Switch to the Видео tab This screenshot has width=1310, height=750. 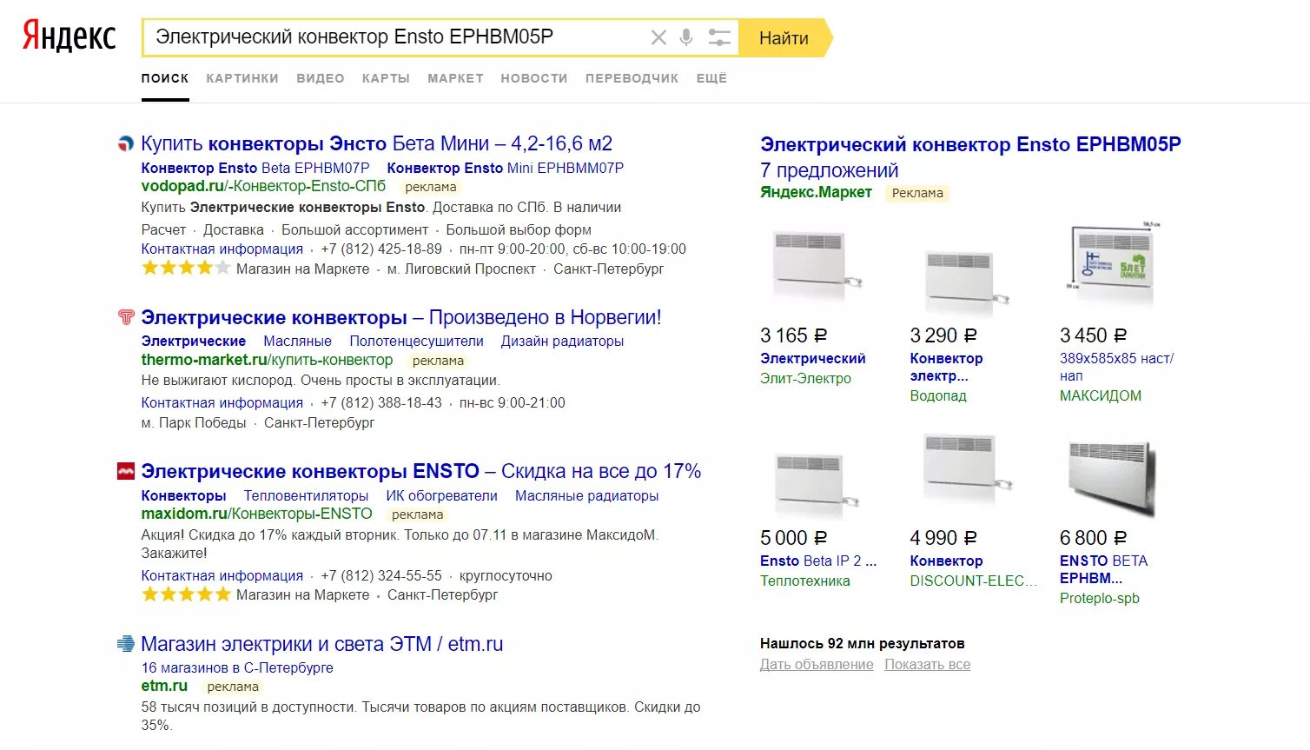[x=321, y=78]
